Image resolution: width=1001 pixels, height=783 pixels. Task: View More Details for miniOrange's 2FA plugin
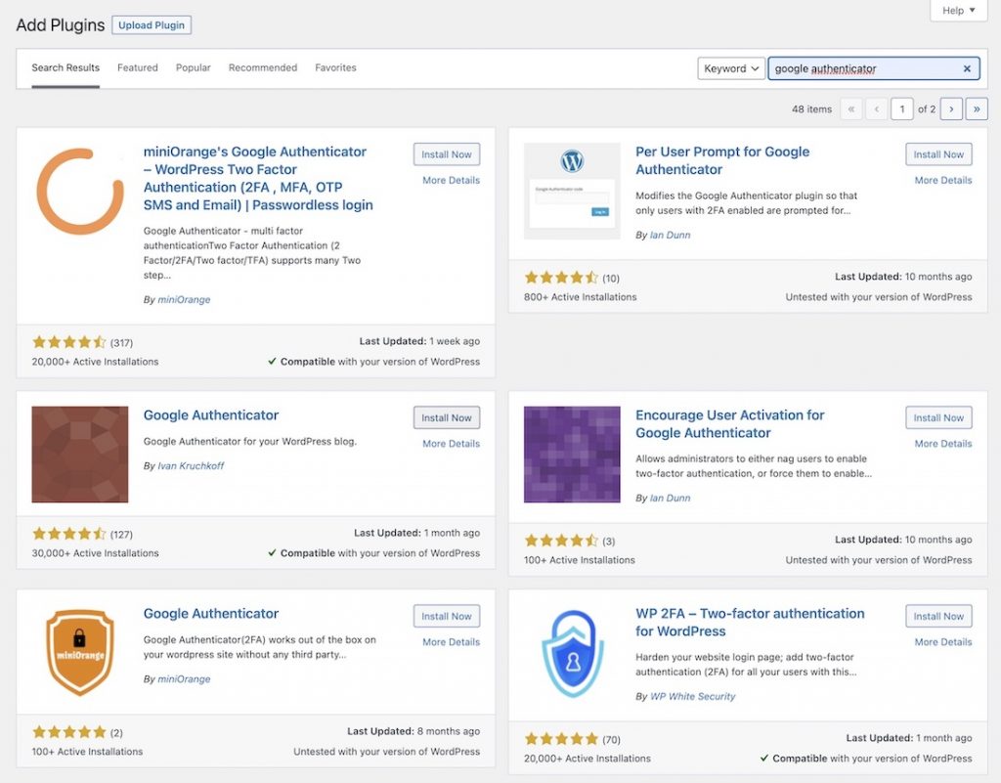click(451, 181)
